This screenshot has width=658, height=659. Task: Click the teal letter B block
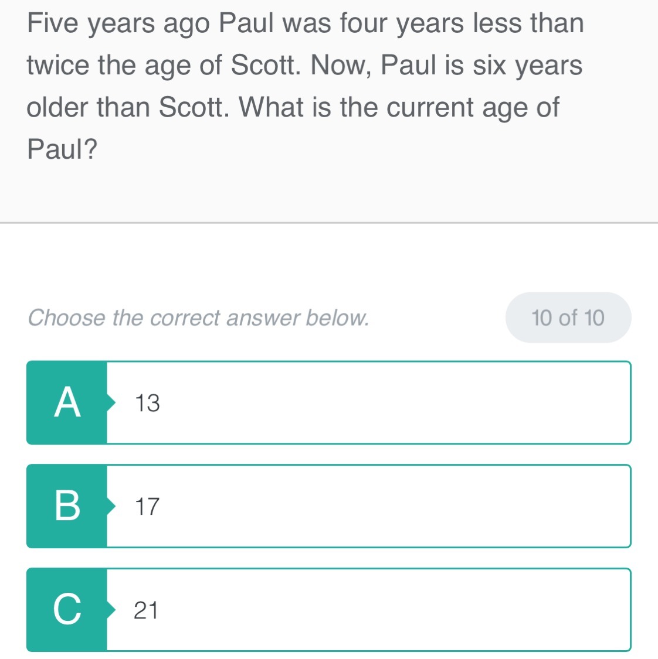(67, 506)
